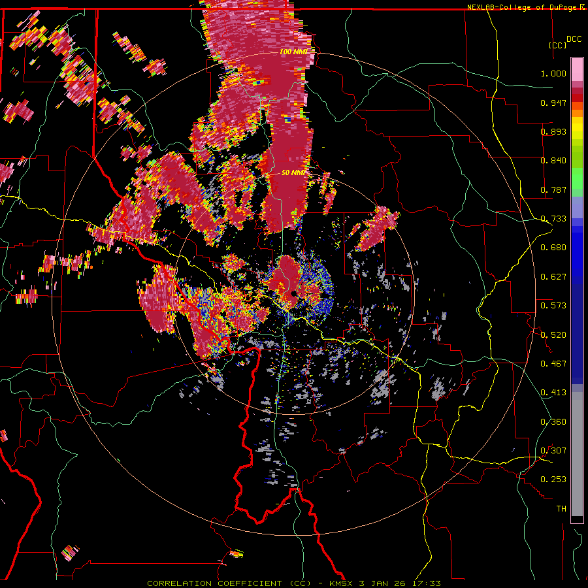
Task: Click the 0.253 scale value
Action: (x=553, y=480)
